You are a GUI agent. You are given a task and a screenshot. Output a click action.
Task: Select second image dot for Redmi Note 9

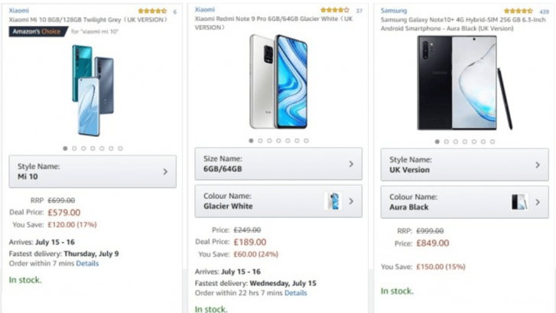(260, 141)
